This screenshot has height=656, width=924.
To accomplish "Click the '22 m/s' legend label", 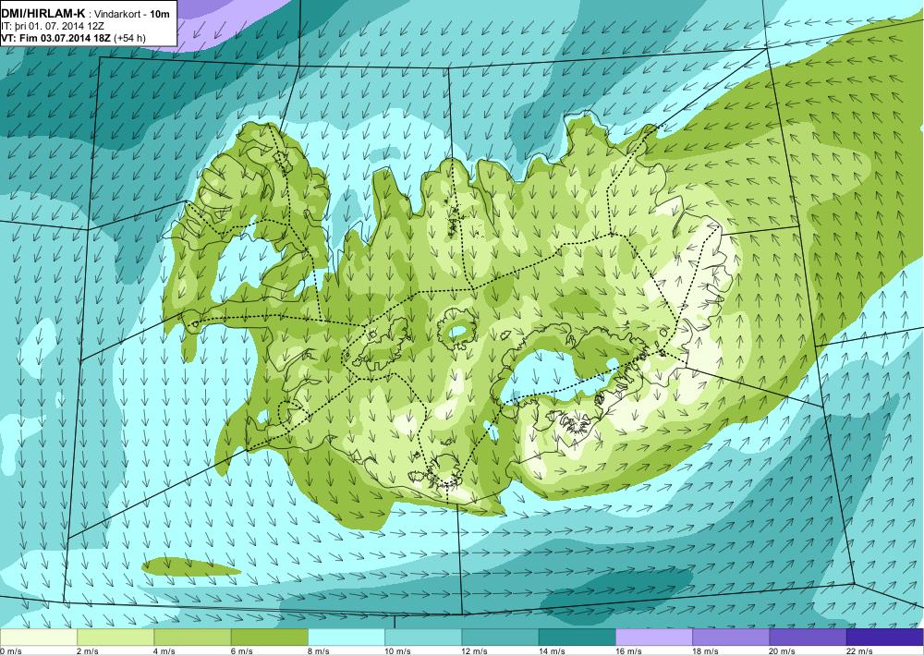I will tap(859, 651).
